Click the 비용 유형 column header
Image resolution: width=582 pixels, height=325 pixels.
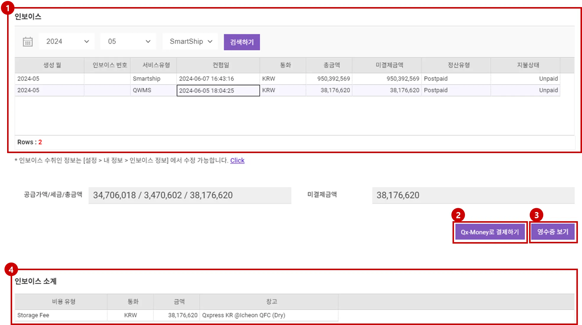point(64,302)
